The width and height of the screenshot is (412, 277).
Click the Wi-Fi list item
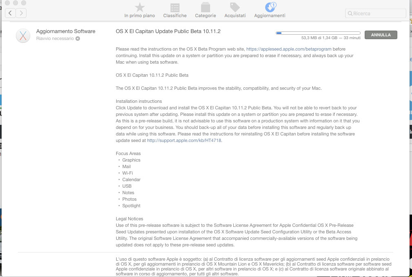127,173
